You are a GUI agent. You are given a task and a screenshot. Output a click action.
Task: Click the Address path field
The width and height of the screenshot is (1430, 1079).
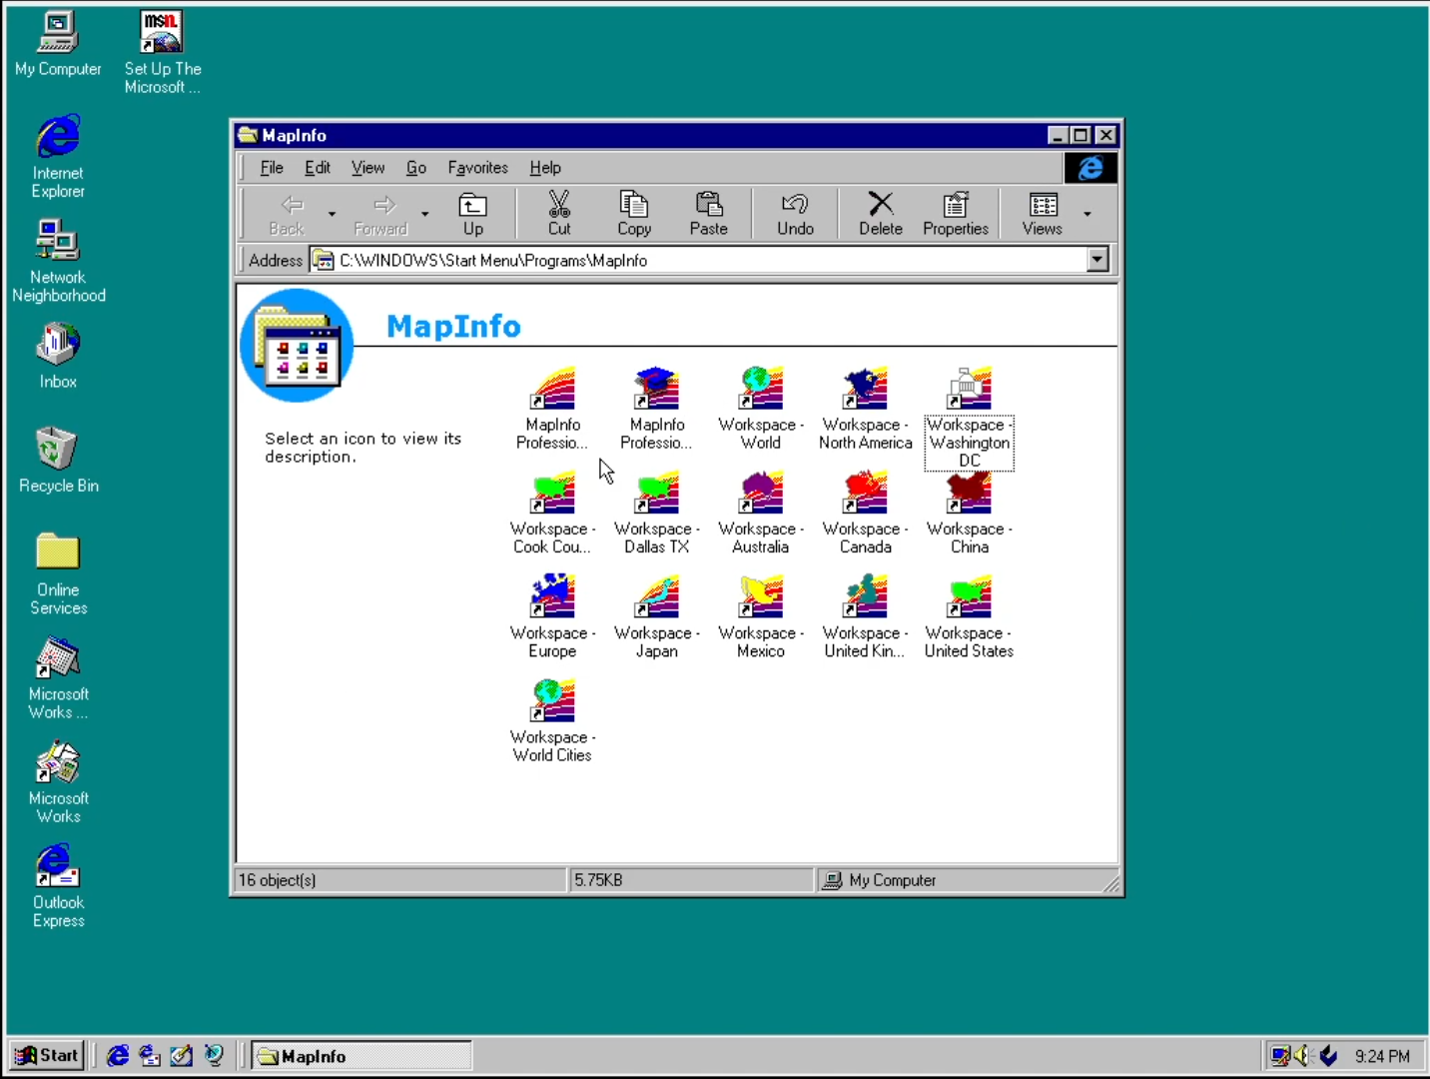tap(697, 260)
